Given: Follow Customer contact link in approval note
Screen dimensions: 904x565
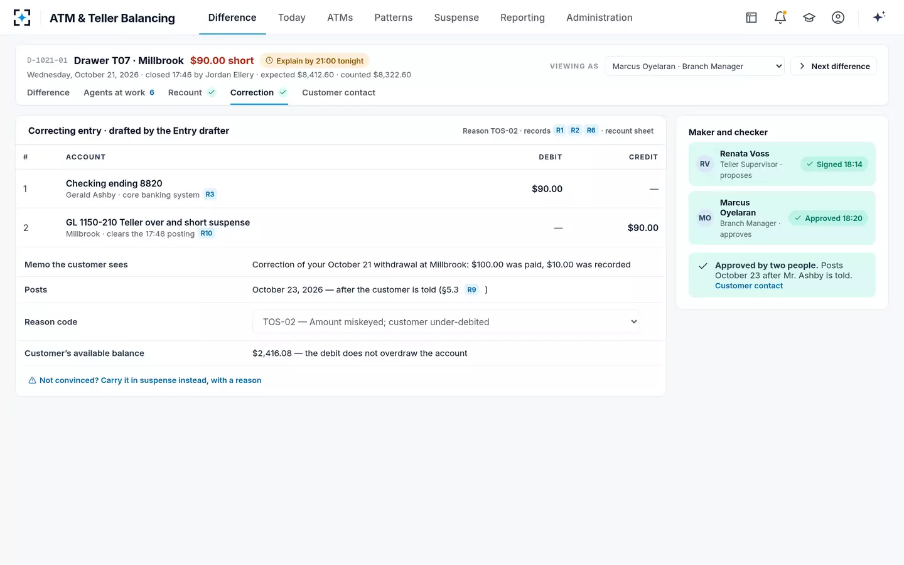Looking at the screenshot, I should pyautogui.click(x=749, y=286).
